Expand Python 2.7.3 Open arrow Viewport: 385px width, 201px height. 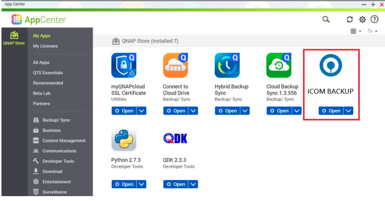pos(142,184)
